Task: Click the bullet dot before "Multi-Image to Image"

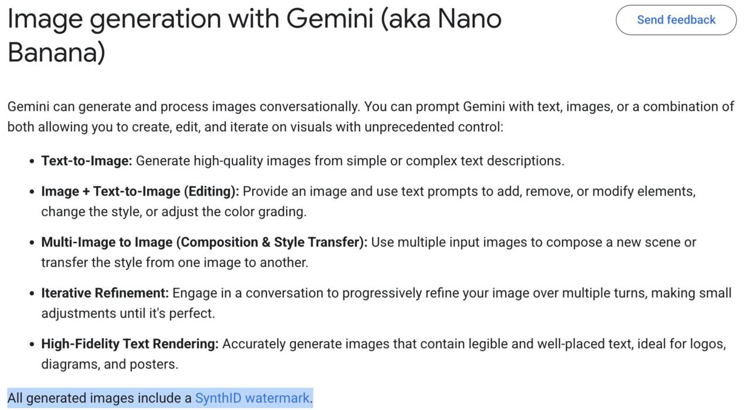Action: coord(32,243)
